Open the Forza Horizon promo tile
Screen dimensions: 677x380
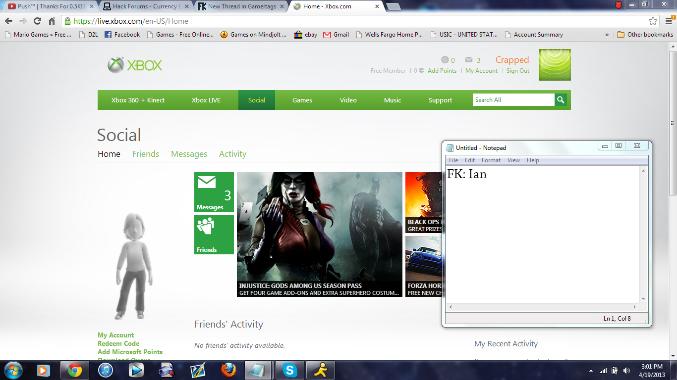[423, 266]
